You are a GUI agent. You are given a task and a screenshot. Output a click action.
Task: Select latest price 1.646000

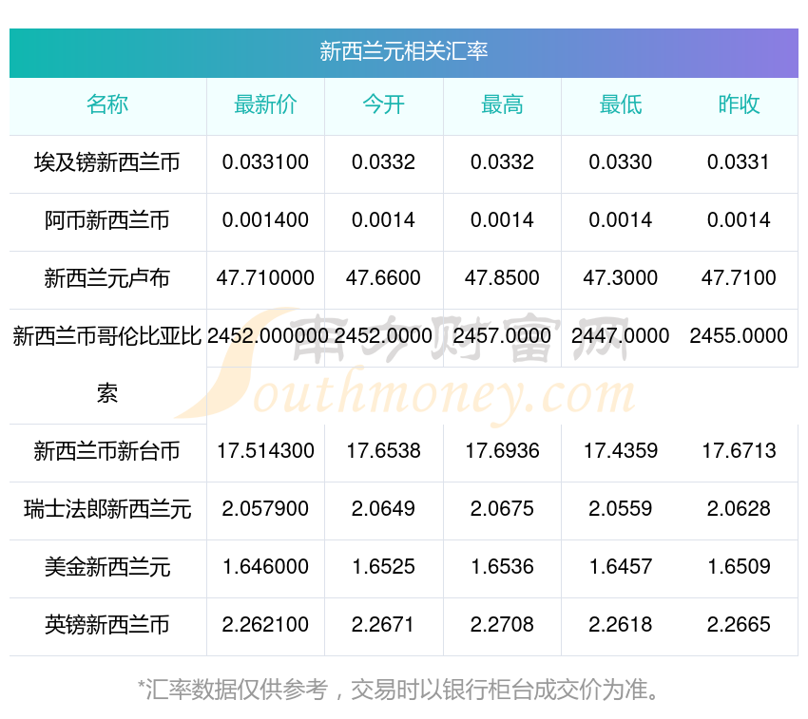coord(265,567)
